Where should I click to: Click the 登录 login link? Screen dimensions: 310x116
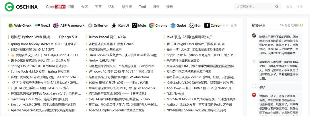[289, 7]
